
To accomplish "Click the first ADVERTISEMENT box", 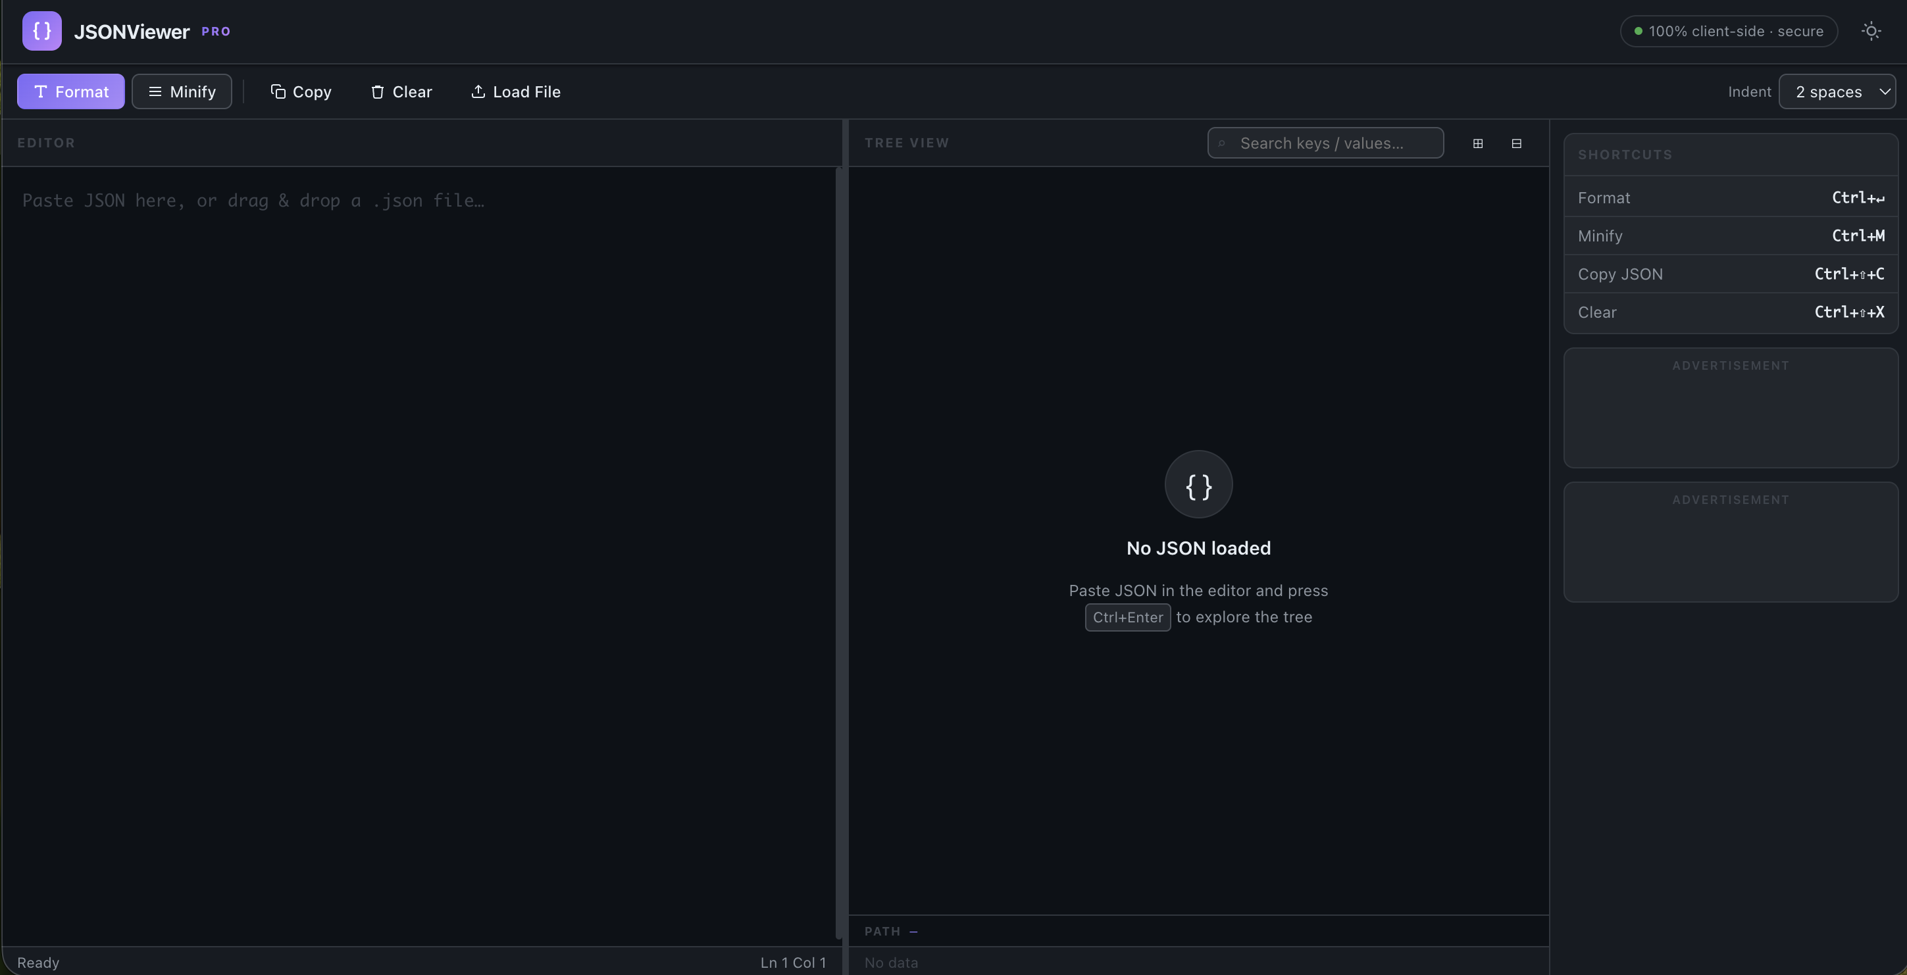I will coord(1731,408).
